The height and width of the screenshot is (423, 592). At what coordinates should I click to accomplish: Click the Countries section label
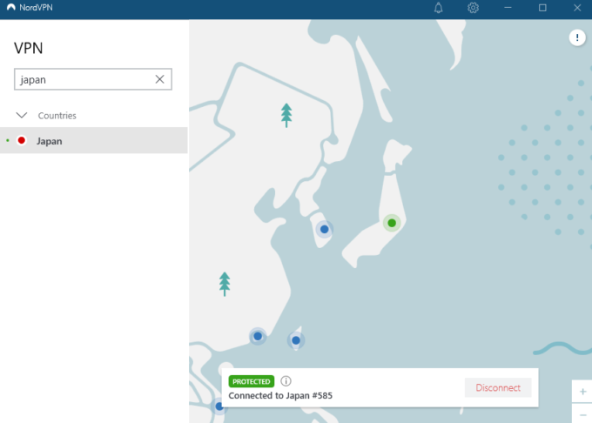(x=57, y=116)
